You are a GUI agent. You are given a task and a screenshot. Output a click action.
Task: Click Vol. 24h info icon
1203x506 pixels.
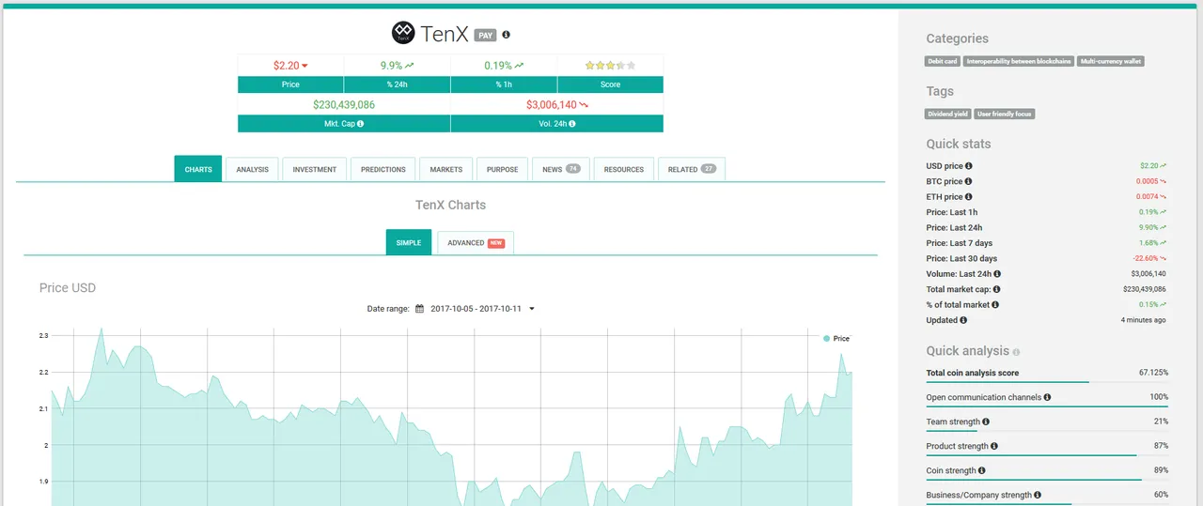point(570,124)
